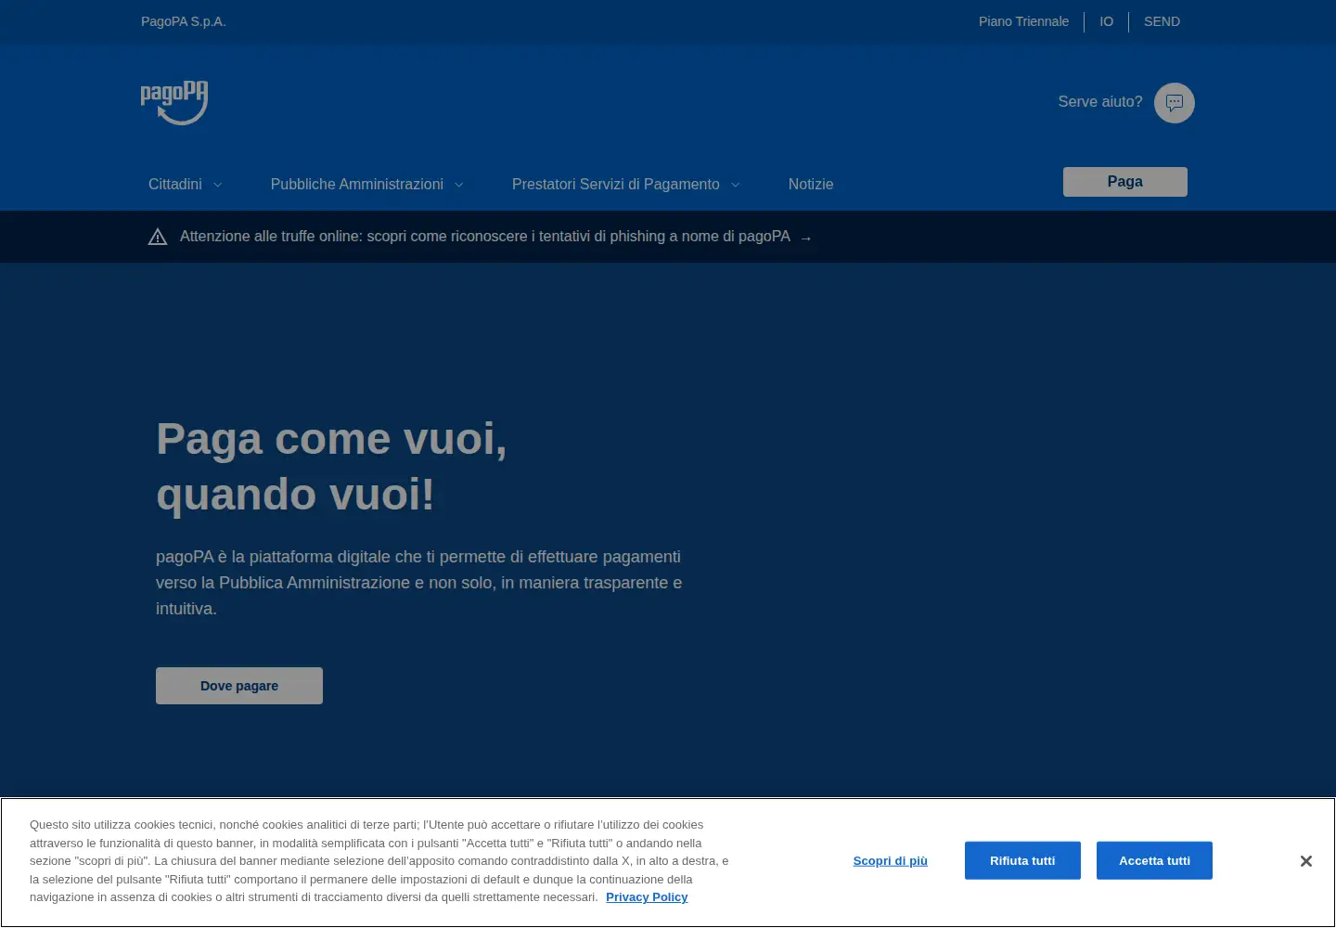The width and height of the screenshot is (1336, 928).
Task: Click the Serve aiuto? text
Action: coord(1100,102)
